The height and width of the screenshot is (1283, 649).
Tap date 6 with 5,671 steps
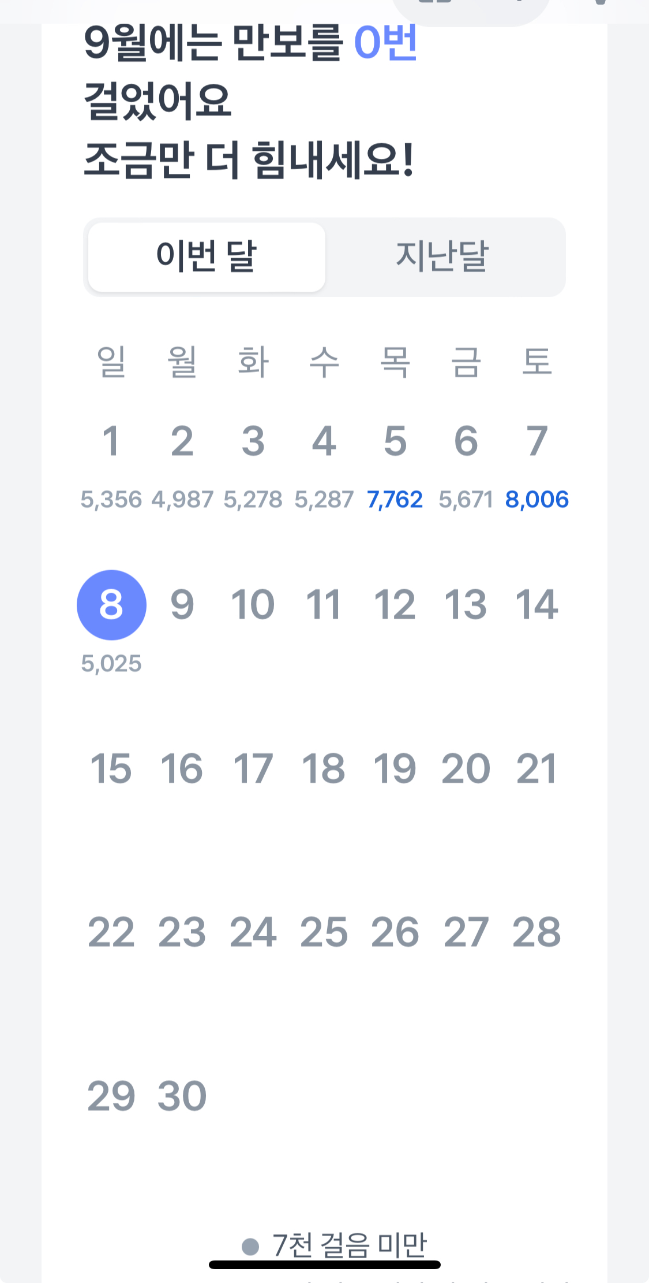point(466,442)
